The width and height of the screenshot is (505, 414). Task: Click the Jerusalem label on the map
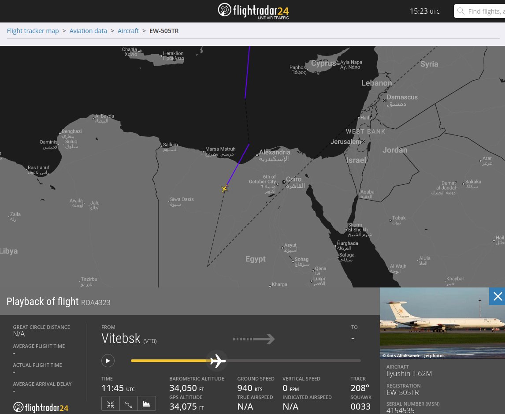346,142
